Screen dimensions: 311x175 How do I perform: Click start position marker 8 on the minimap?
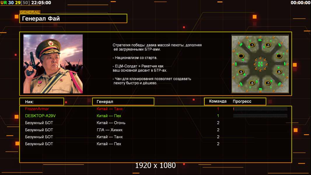pyautogui.click(x=279, y=72)
